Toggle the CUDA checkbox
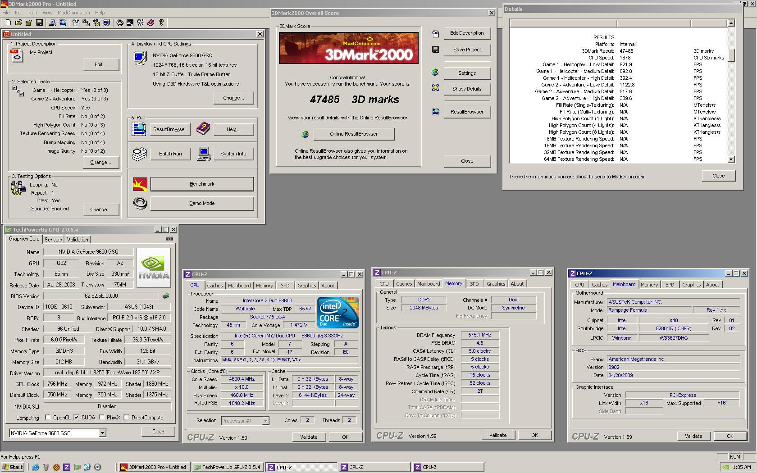 [x=76, y=418]
